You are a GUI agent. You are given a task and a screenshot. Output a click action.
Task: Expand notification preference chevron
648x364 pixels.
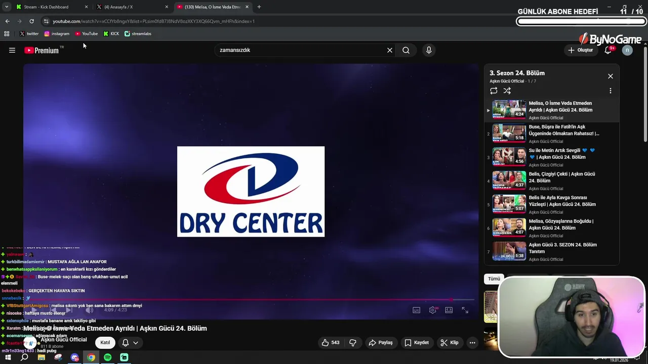point(136,343)
